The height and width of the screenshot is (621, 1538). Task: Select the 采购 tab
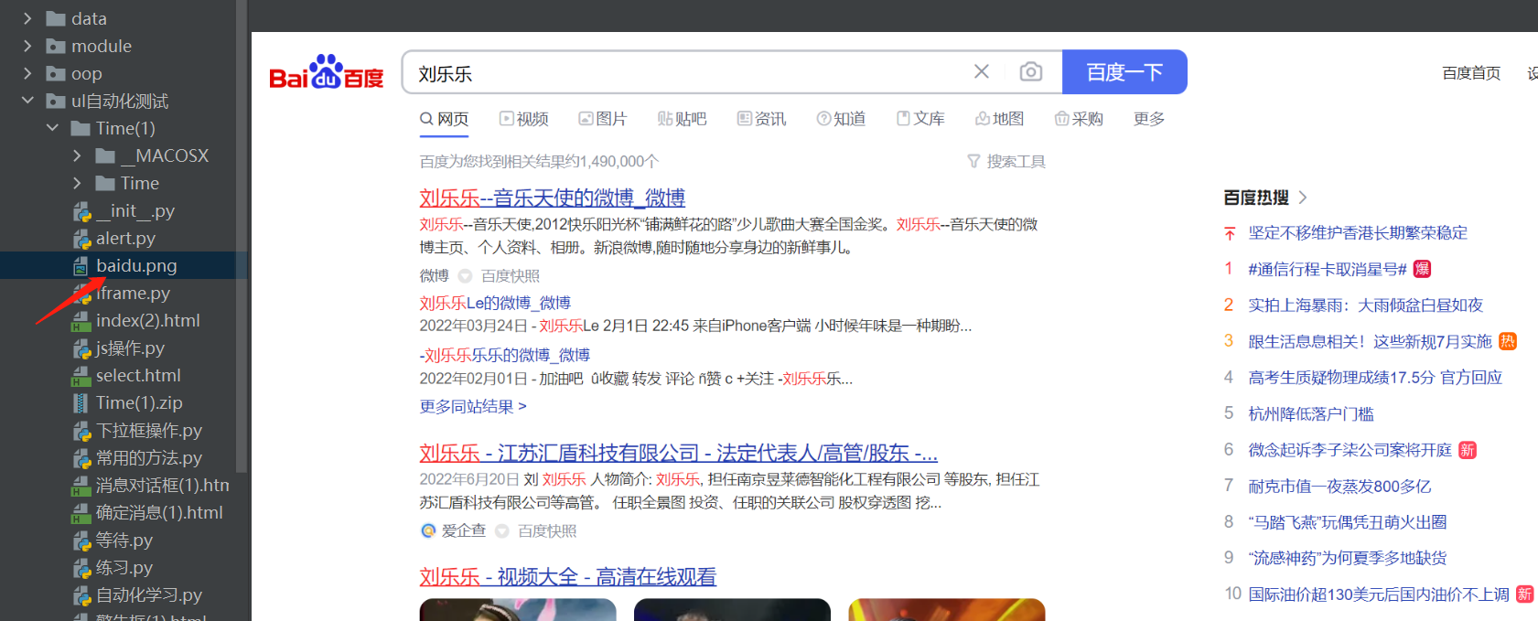pos(1079,119)
